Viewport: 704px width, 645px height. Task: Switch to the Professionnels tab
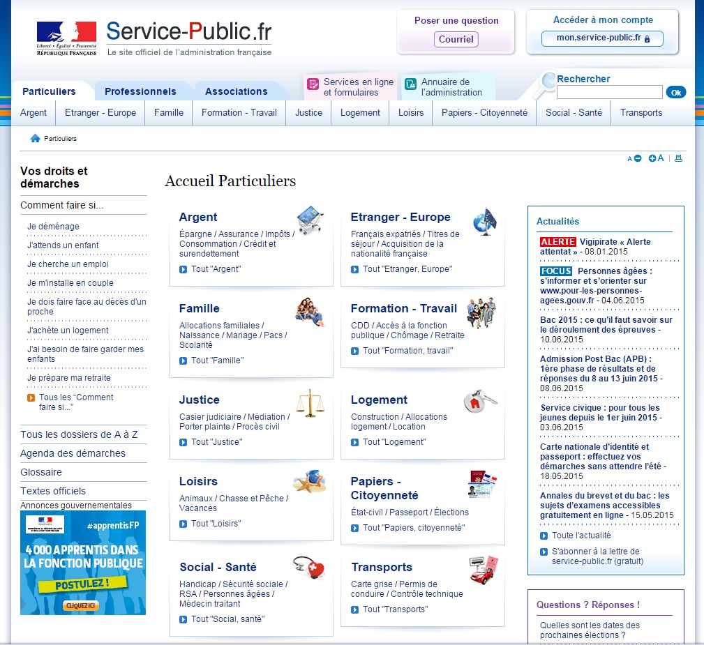point(140,91)
